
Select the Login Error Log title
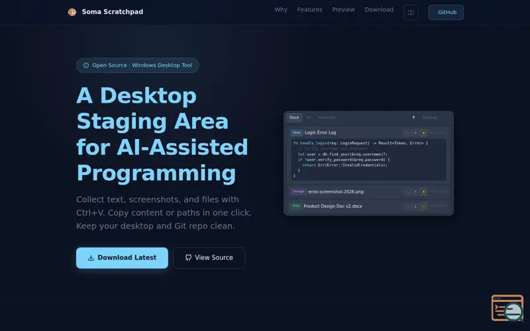click(x=320, y=133)
